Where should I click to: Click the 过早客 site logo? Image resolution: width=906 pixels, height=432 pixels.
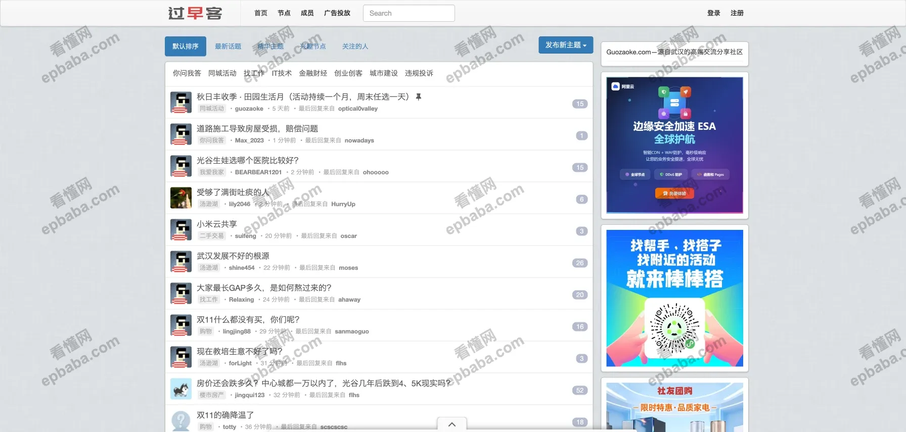click(x=195, y=13)
